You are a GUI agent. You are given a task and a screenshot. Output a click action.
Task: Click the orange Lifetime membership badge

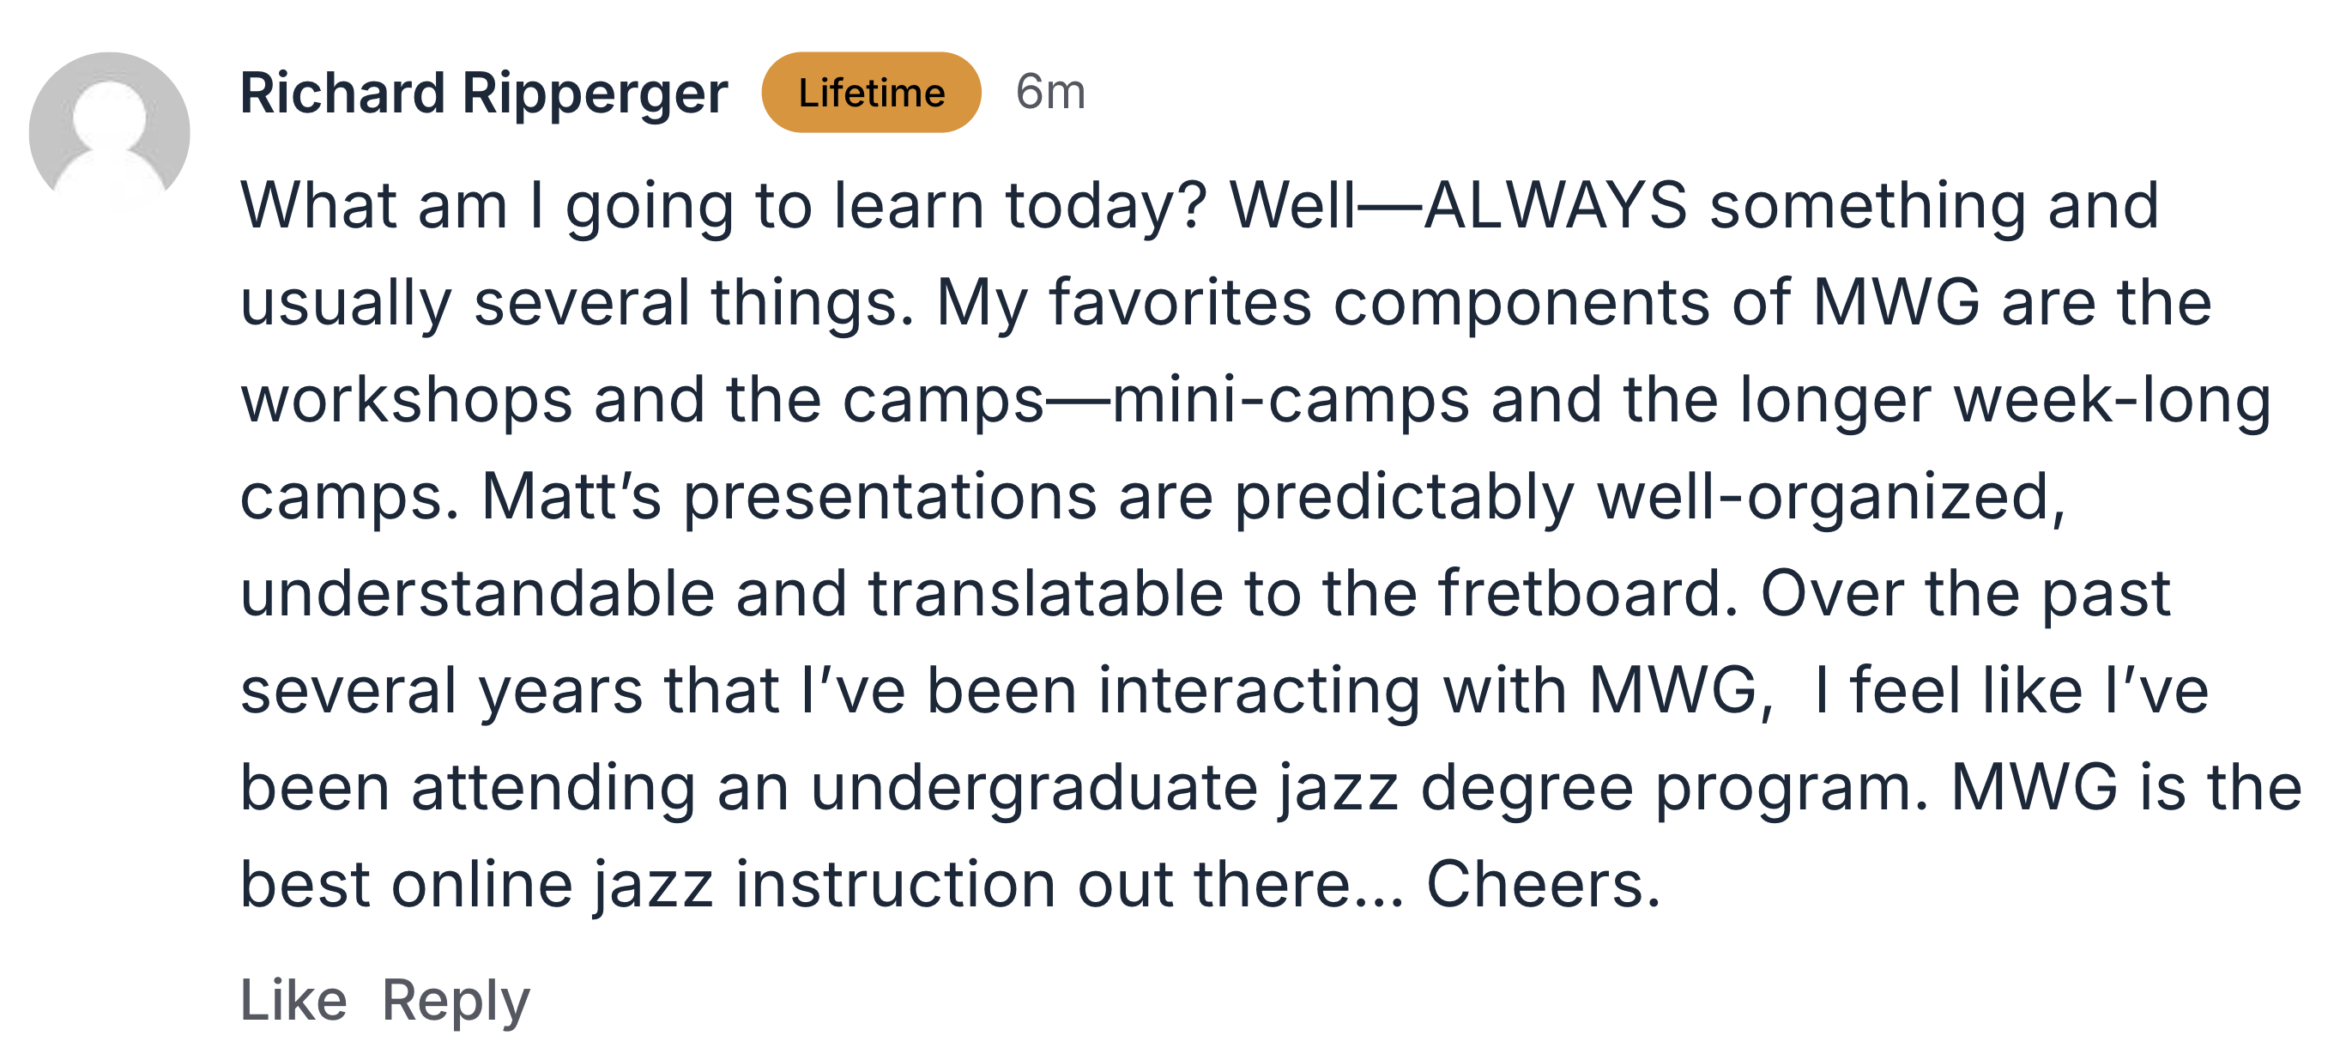(x=871, y=93)
